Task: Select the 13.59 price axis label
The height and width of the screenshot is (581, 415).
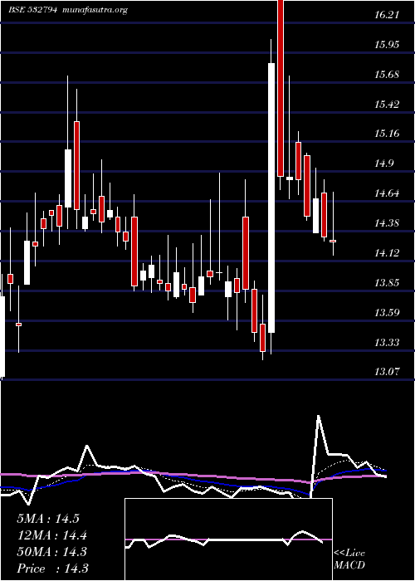Action: (x=387, y=313)
